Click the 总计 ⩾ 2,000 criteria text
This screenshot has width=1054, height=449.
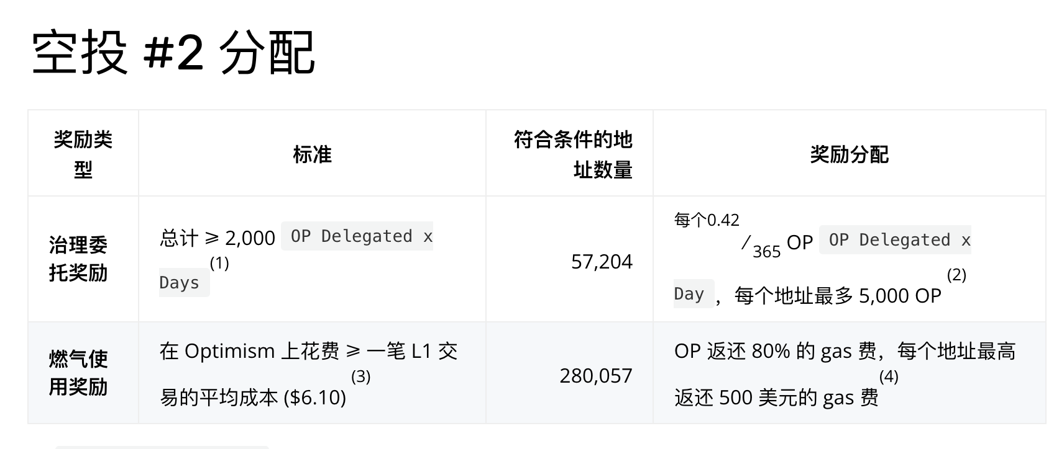pos(218,238)
